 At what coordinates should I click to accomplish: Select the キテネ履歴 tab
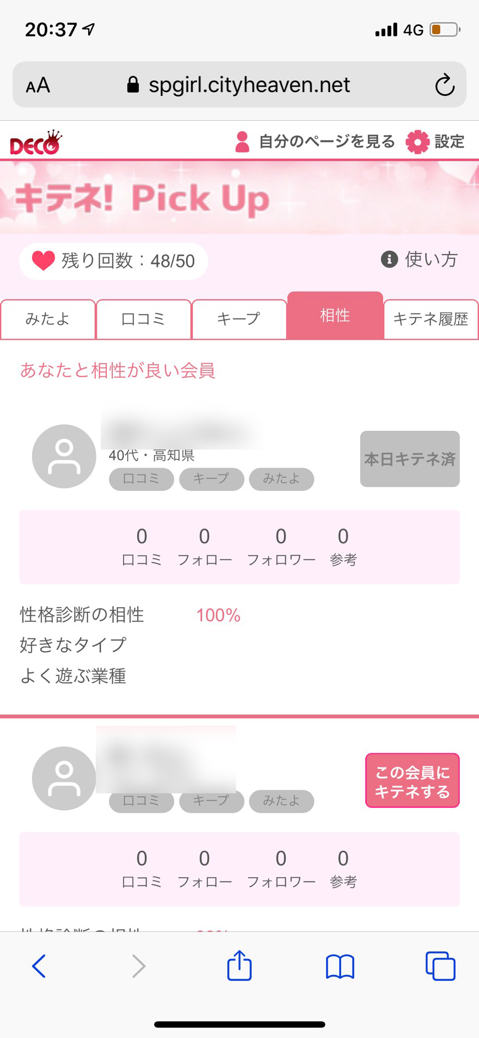point(431,319)
